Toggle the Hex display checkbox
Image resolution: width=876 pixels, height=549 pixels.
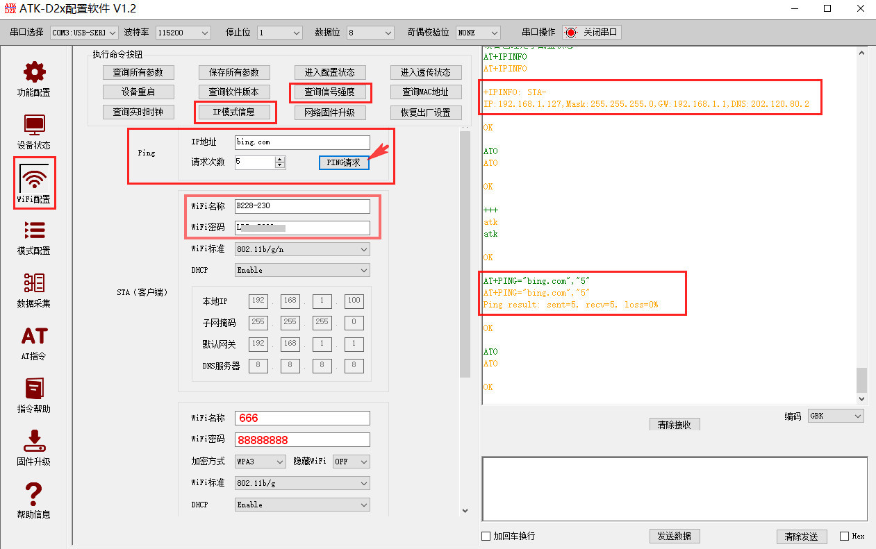click(845, 536)
